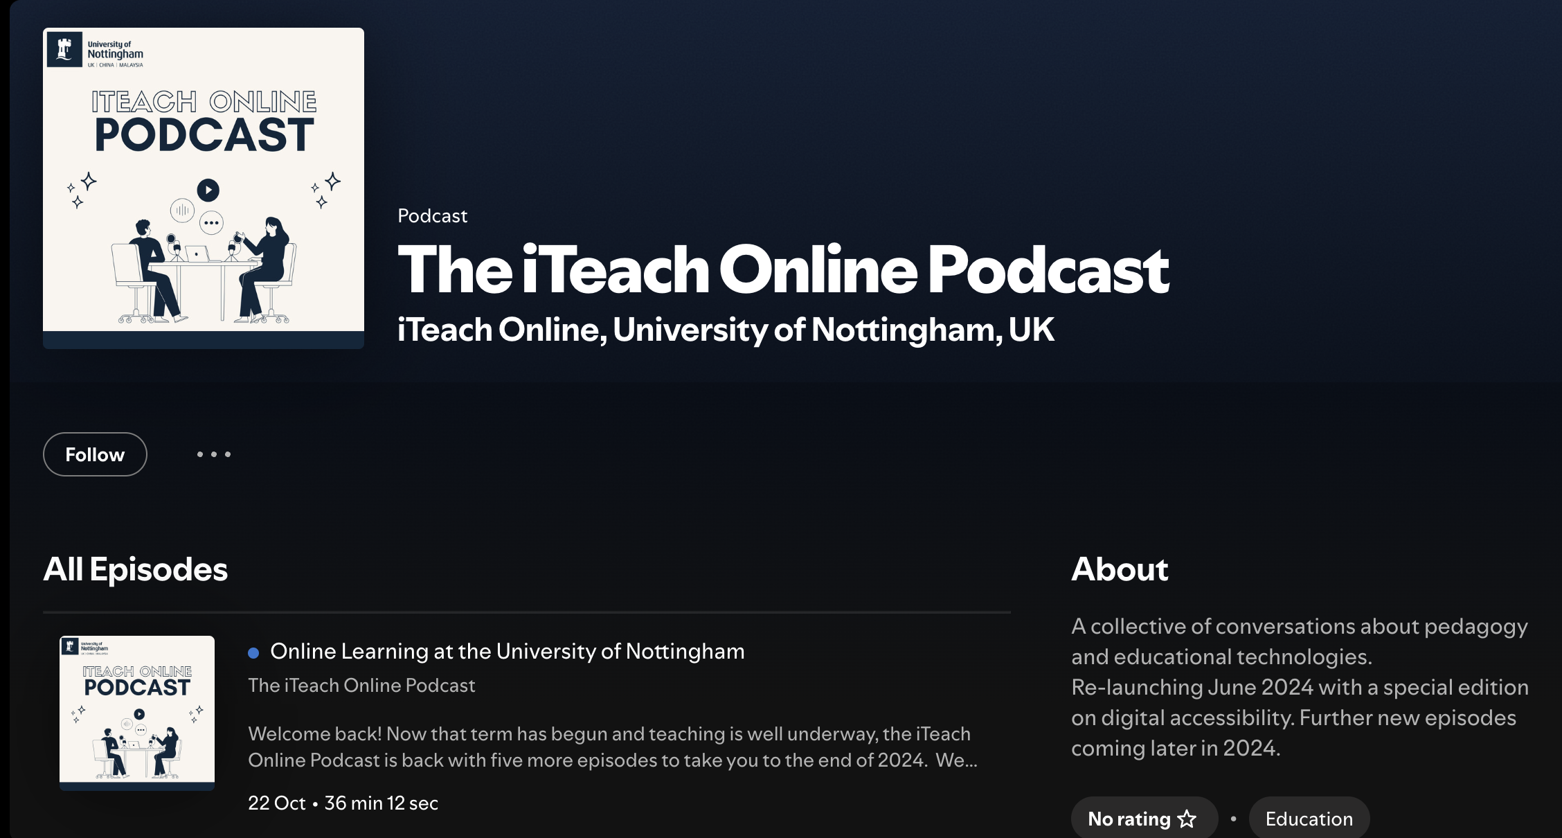Viewport: 1562px width, 838px height.
Task: Click the 'Podcast' label above the title
Action: (x=432, y=216)
